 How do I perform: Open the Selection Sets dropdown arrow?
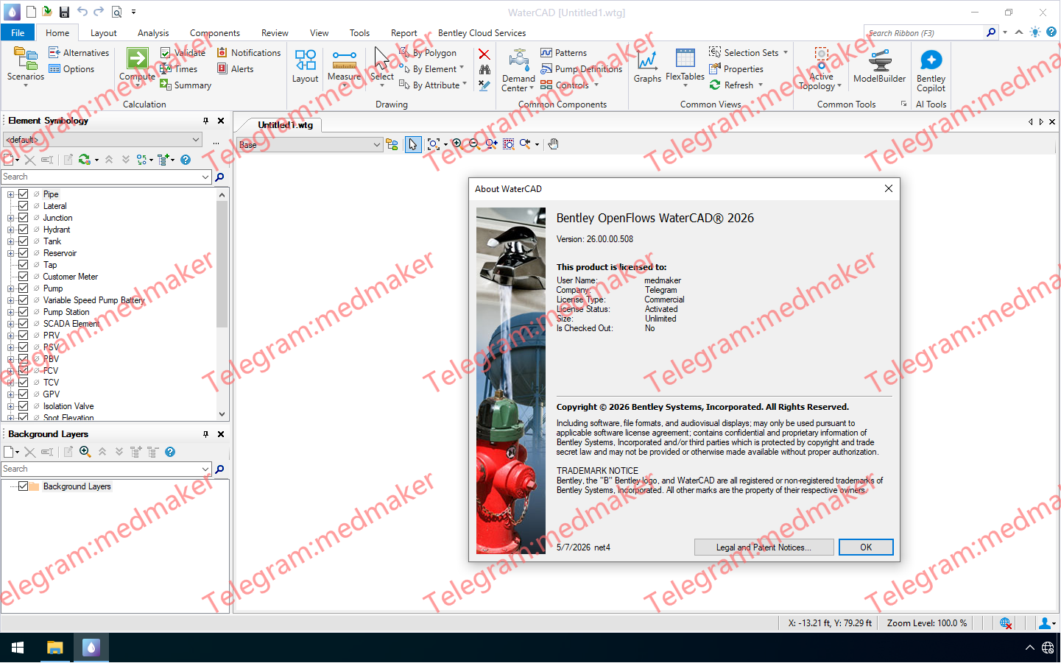click(x=786, y=53)
